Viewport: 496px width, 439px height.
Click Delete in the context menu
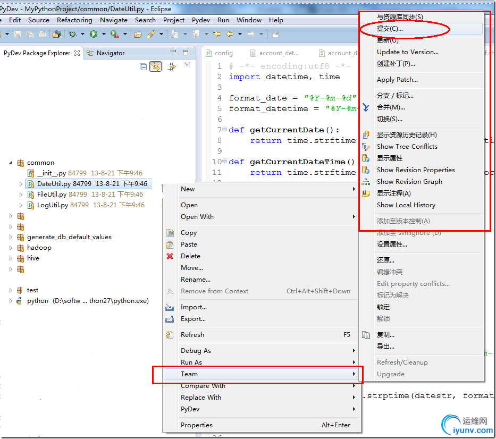pyautogui.click(x=190, y=256)
